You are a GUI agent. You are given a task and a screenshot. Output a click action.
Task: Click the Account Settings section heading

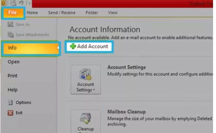(x=126, y=67)
